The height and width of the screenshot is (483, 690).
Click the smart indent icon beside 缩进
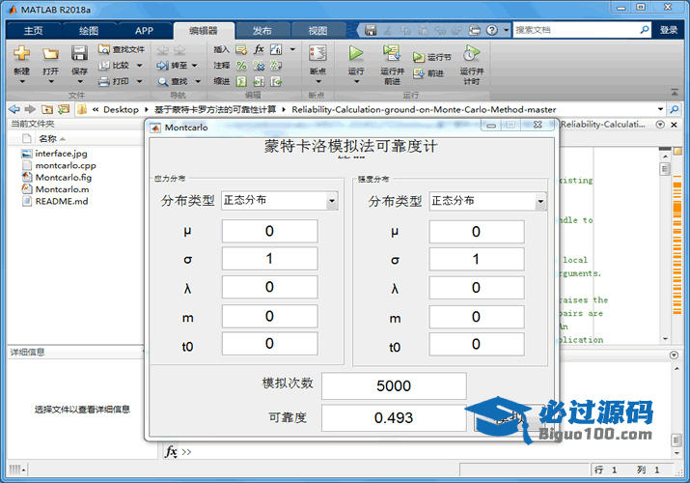click(x=241, y=81)
